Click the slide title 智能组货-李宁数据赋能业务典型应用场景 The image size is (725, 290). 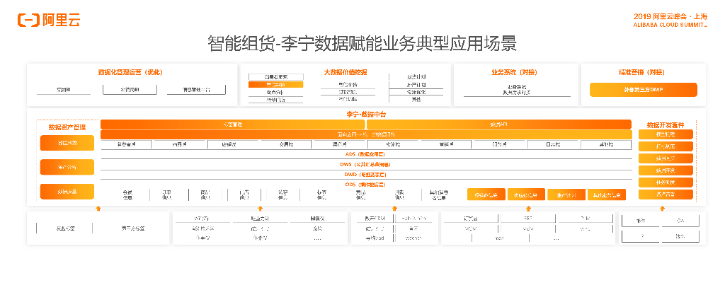click(x=362, y=43)
